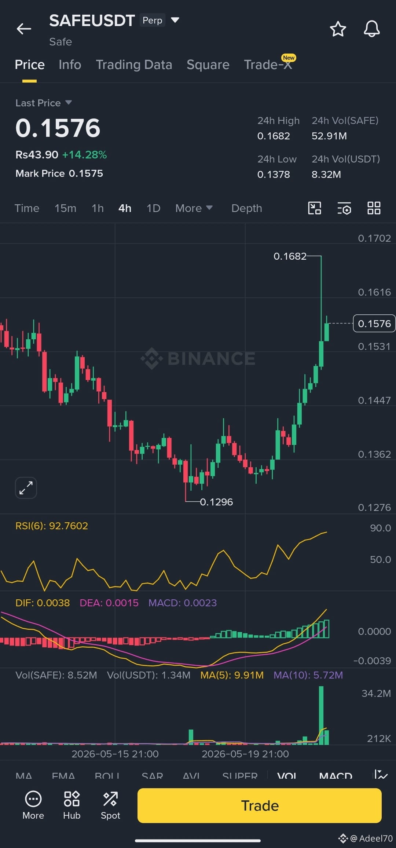
Task: Select the 4h chart interval
Action: tap(125, 208)
